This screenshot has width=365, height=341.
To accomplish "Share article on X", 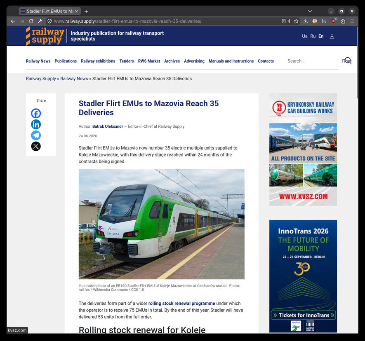I will 36,146.
